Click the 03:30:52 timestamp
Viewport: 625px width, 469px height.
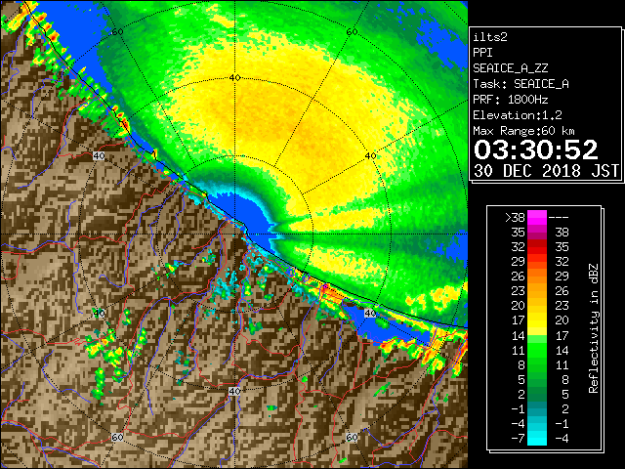(x=536, y=149)
